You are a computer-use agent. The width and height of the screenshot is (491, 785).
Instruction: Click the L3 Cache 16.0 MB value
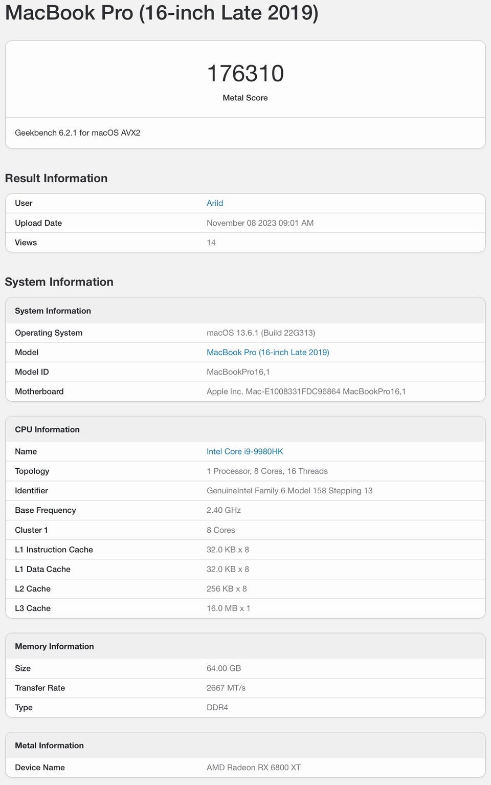tap(228, 608)
